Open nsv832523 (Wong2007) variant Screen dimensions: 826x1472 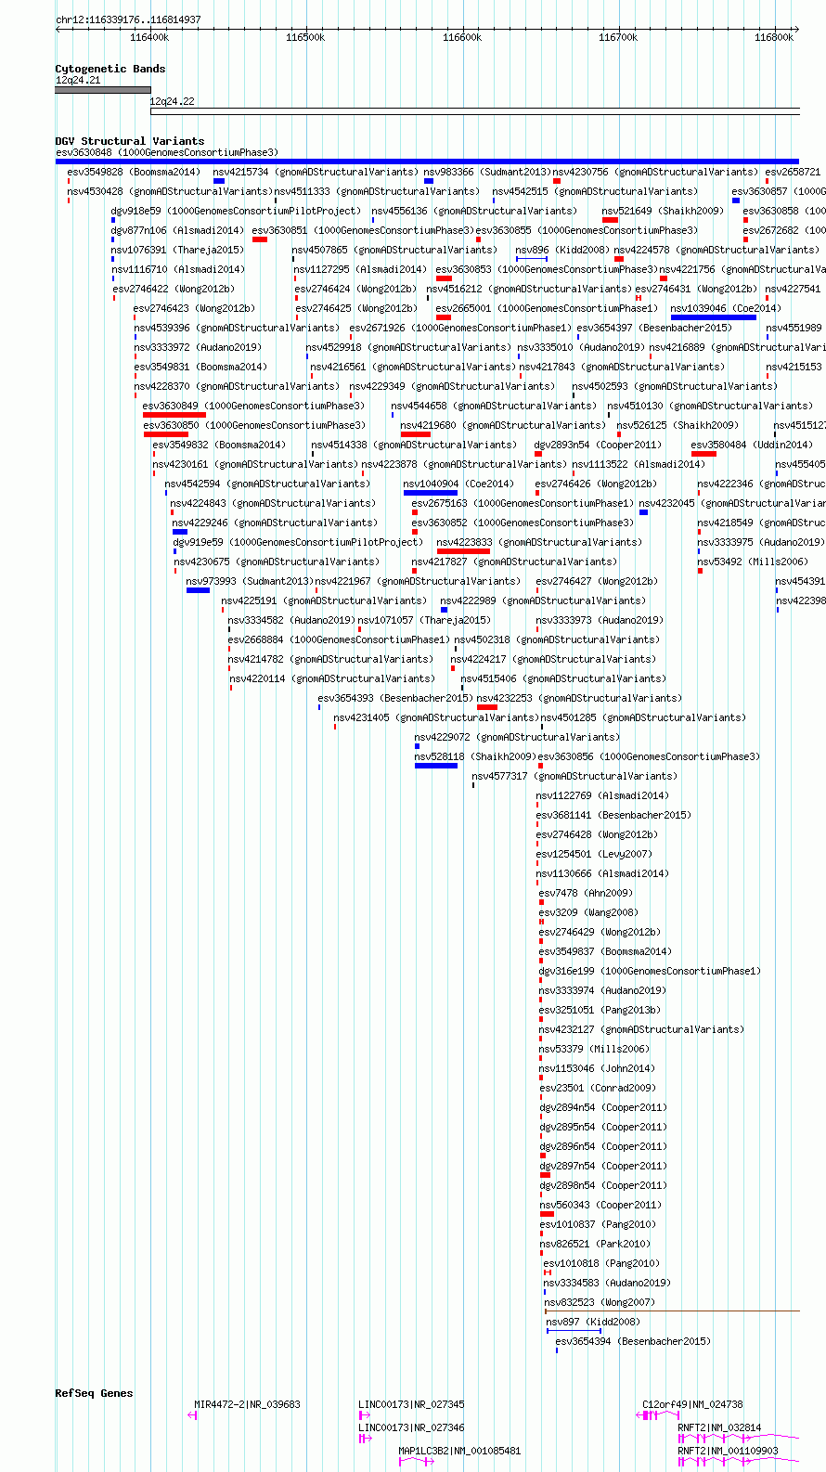pyautogui.click(x=600, y=1302)
